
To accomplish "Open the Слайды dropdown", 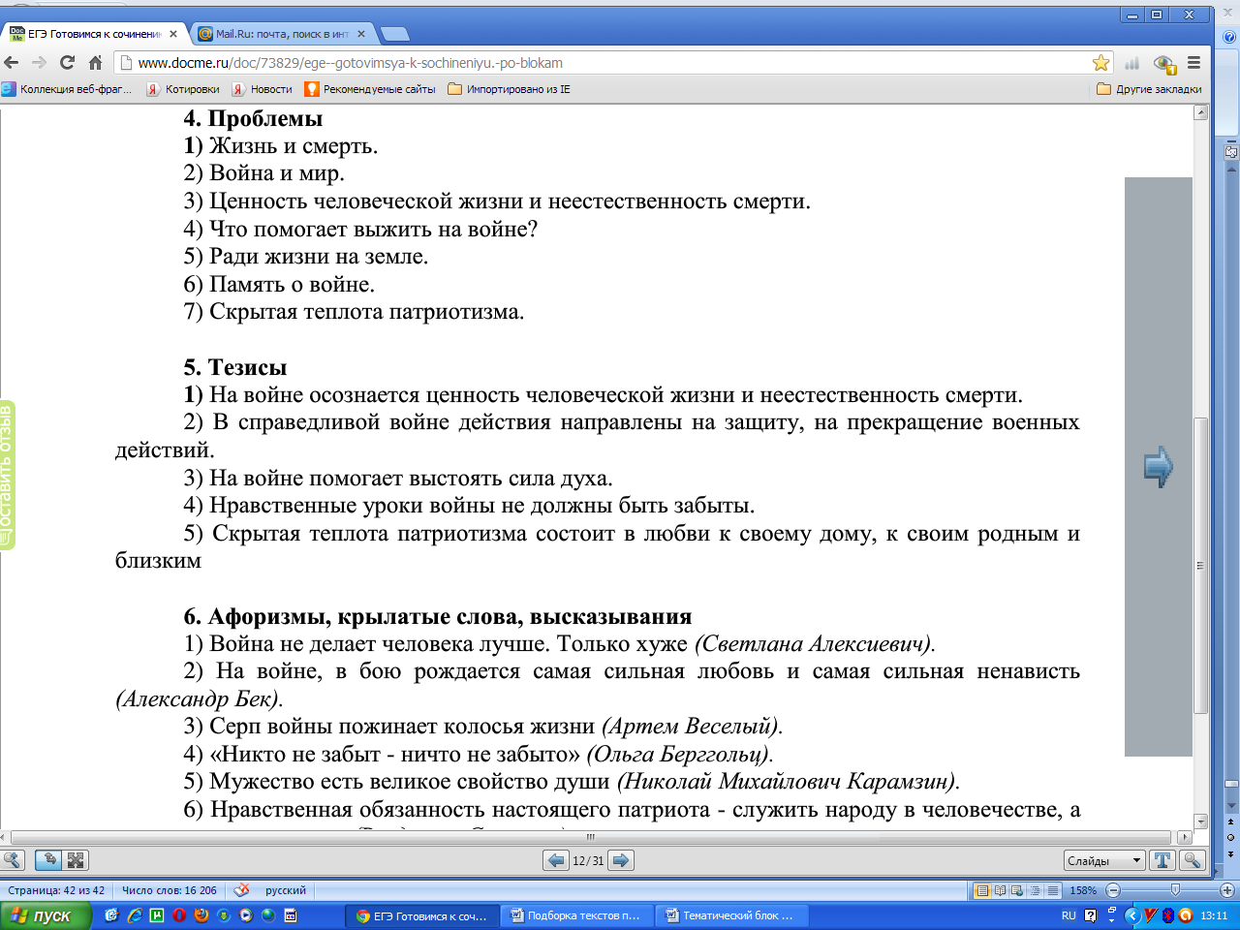I will point(1104,860).
